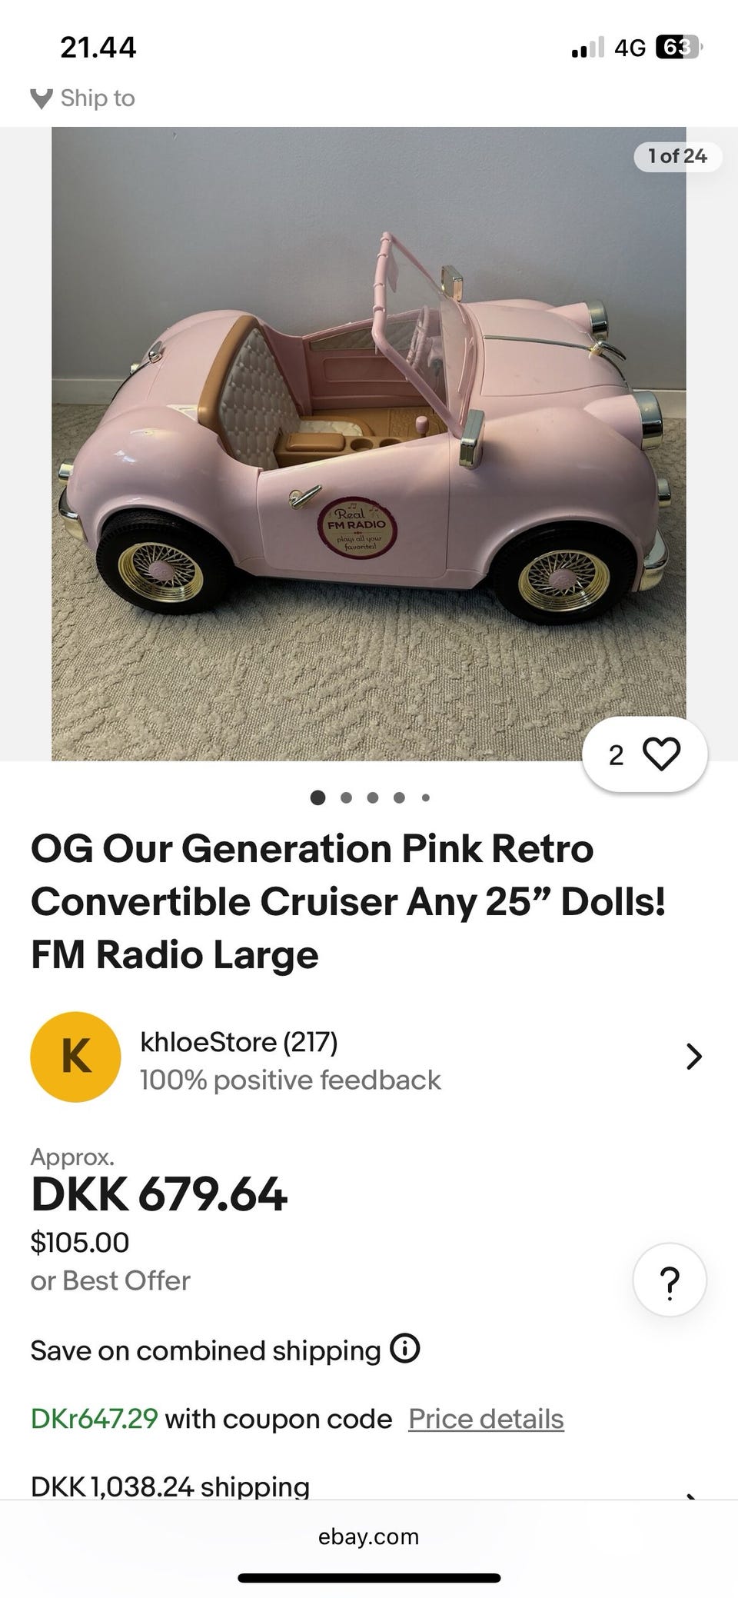Select the second image pagination dot
Screen dimensions: 738x1598
[x=346, y=797]
